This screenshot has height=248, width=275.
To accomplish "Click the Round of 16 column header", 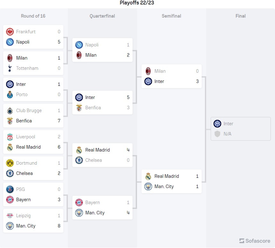I will pos(33,16).
